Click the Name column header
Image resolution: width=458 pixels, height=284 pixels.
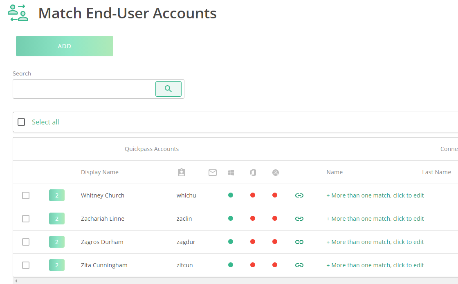pos(335,172)
